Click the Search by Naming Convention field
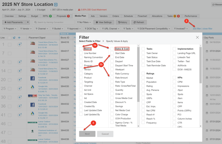The image size is (222, 144). [54, 22]
